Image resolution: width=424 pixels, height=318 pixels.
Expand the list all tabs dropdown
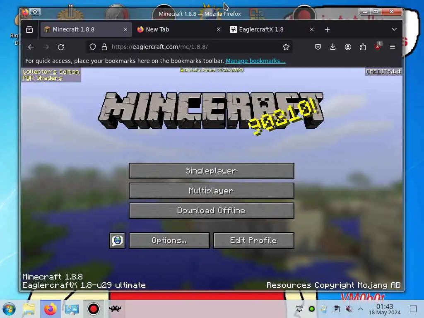pyautogui.click(x=394, y=29)
